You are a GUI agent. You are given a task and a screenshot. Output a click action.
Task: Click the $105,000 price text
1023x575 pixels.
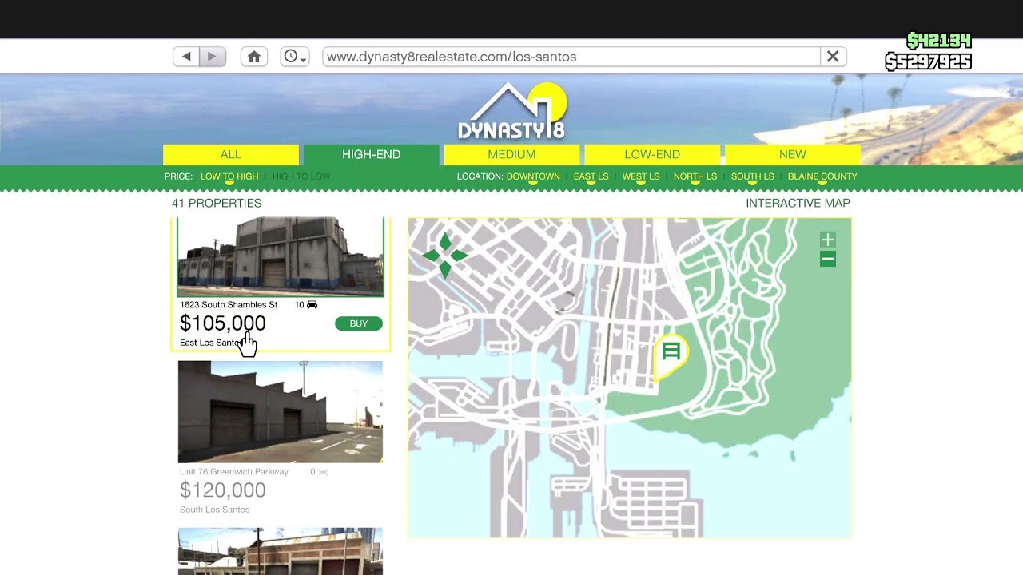point(223,323)
